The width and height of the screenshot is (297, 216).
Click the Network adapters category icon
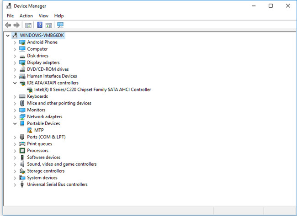[22, 117]
